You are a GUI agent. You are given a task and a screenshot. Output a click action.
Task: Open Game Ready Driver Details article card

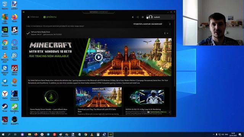tap(51, 101)
